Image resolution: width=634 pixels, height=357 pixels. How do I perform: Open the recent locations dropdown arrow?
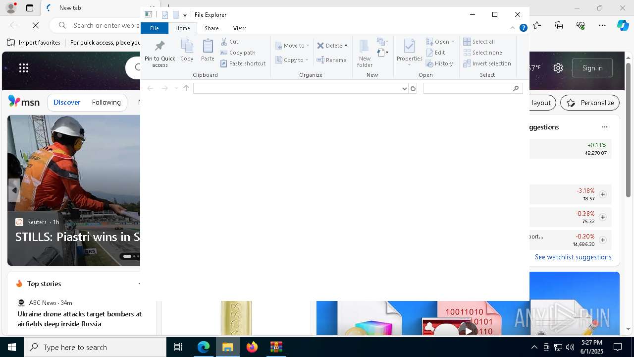coord(176,88)
